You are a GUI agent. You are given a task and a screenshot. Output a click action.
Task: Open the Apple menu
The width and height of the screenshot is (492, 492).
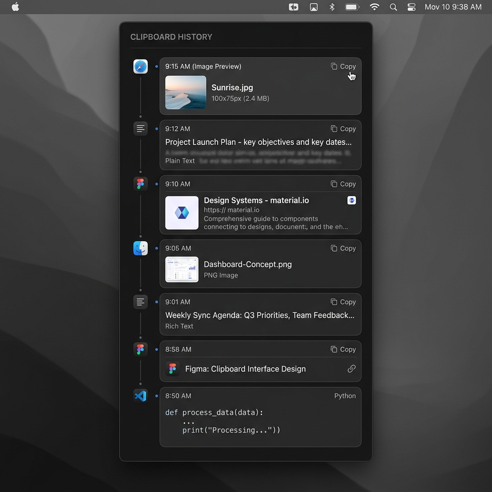coord(15,7)
